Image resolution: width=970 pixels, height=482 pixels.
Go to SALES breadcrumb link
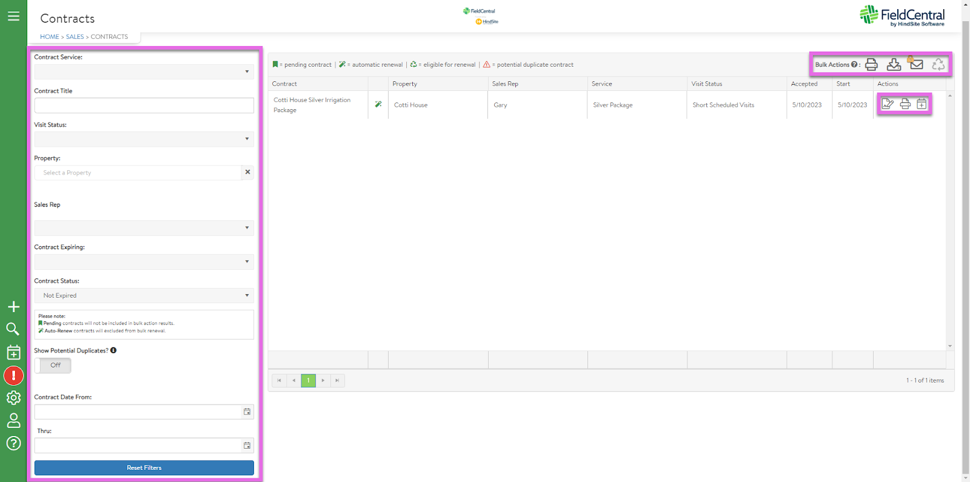click(x=75, y=36)
